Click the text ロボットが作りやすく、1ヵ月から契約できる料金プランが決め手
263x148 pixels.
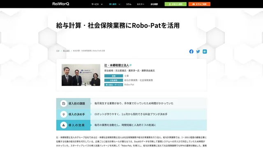tap(131, 114)
